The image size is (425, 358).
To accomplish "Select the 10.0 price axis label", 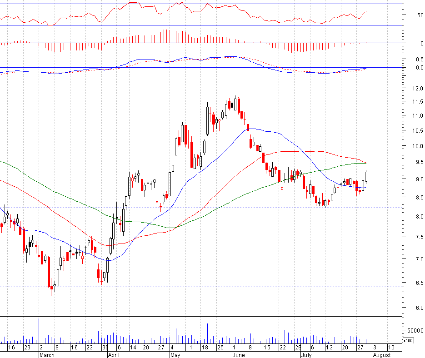I will (x=417, y=146).
